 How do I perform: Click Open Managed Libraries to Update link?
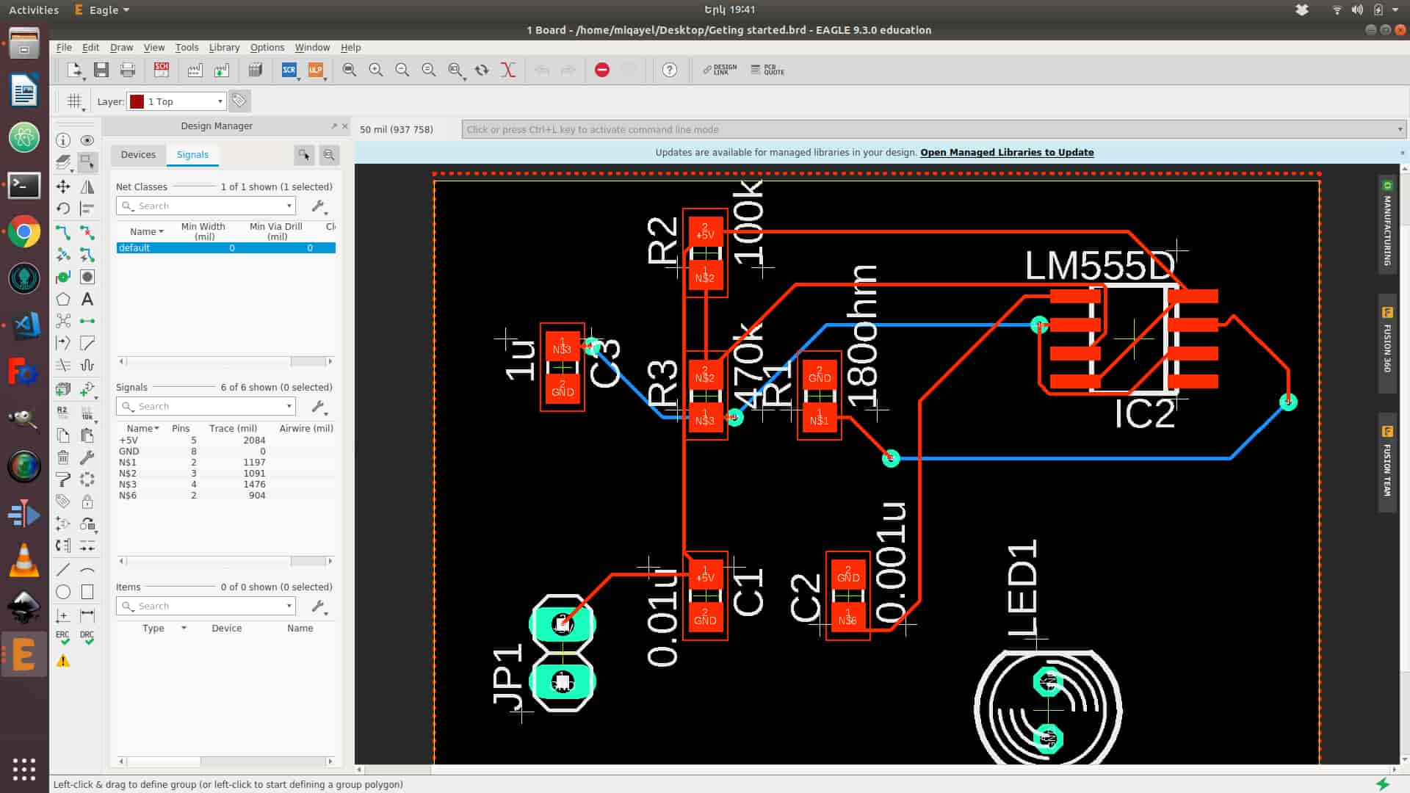pos(1007,152)
